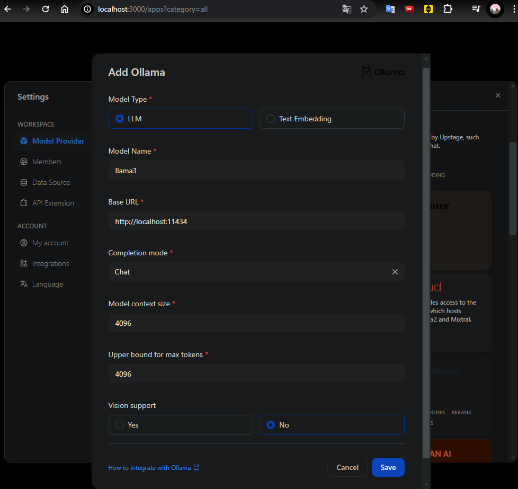This screenshot has height=489, width=518.
Task: Bookmark this page with the star icon
Action: point(364,9)
